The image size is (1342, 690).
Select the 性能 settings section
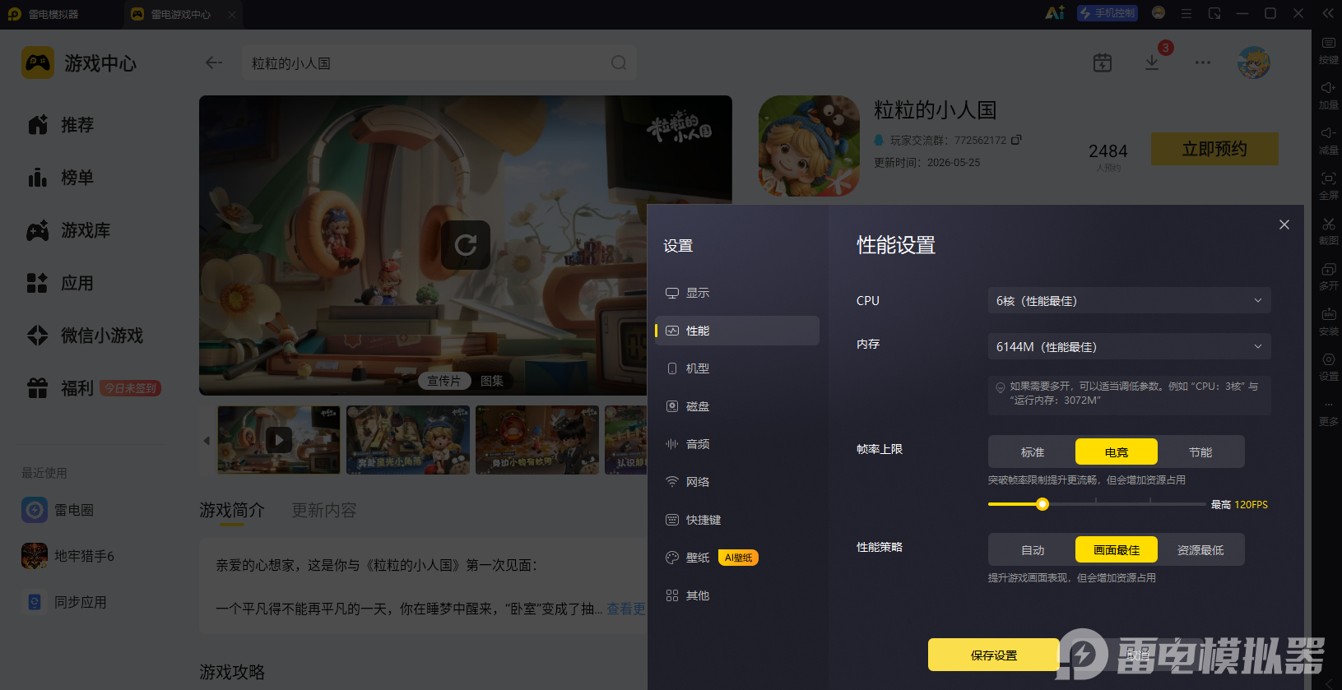click(x=736, y=331)
